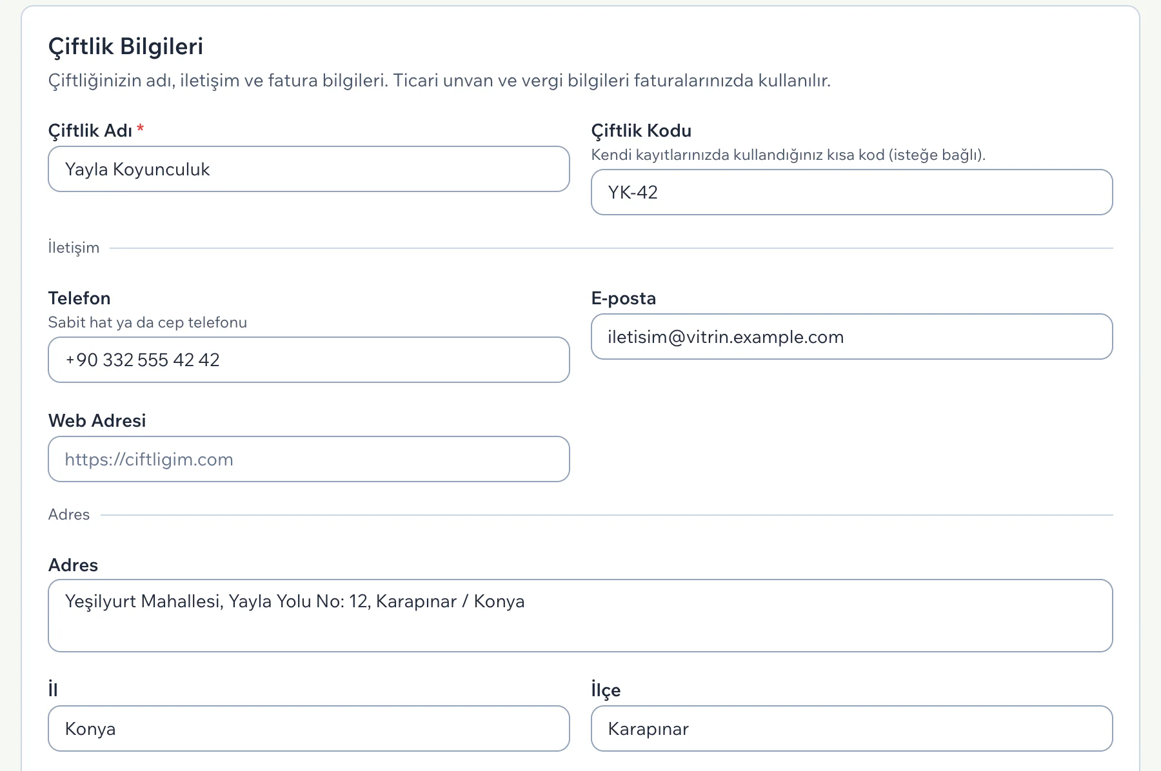Screen dimensions: 1161x771
Task: Focus the Çiftlik Kodu field containing YK-42
Action: pos(852,192)
